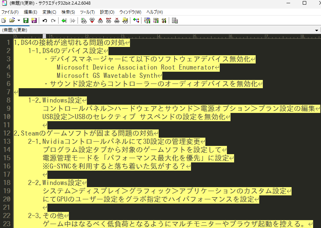Open Grep with the folder binoculars icon
The image size is (321, 228).
(125, 20)
